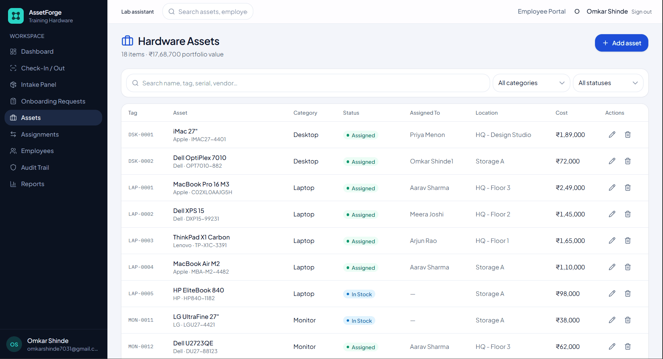Click the O user avatar in header
663x359 pixels.
click(577, 12)
